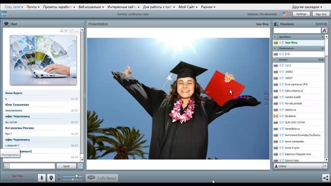331x186 pixels.
Task: Click the Sign Out button
Action: (321, 14)
